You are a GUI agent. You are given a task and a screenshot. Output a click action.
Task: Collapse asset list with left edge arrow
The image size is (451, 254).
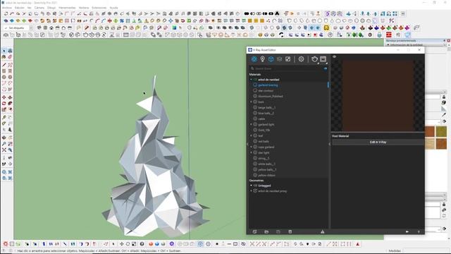(x=247, y=144)
